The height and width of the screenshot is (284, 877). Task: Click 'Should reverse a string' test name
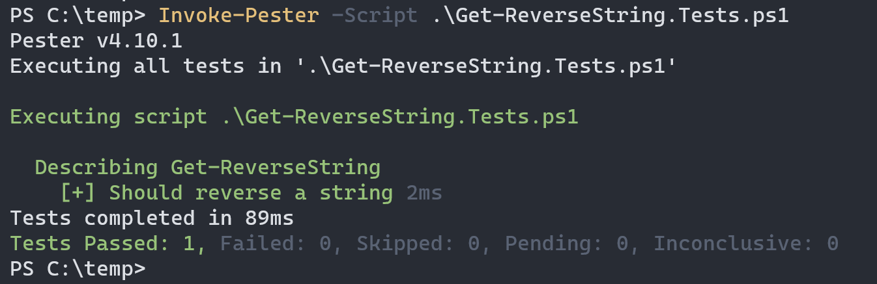click(251, 193)
